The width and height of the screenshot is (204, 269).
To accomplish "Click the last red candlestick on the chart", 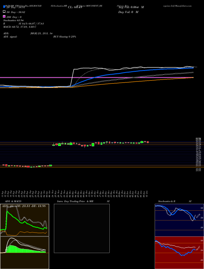I will tap(148, 142).
